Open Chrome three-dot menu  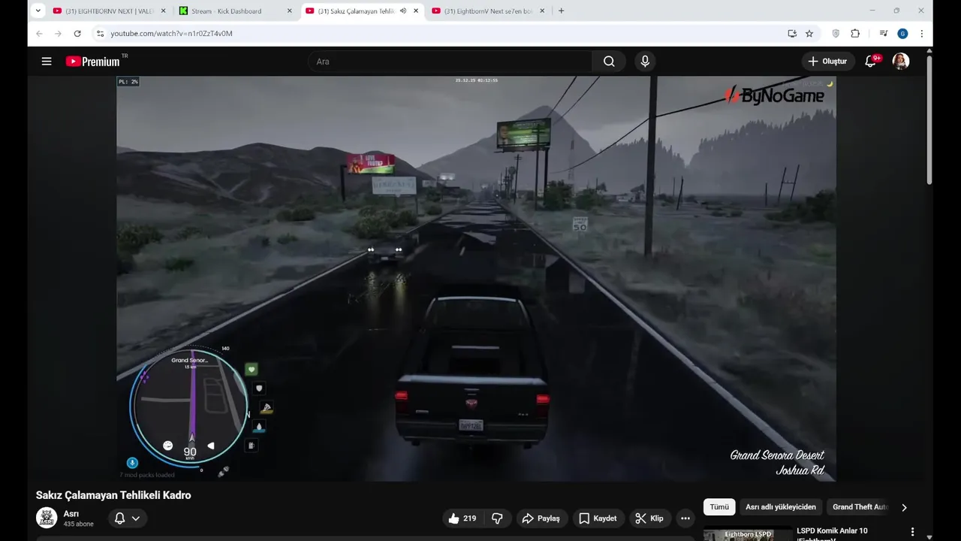click(x=921, y=34)
